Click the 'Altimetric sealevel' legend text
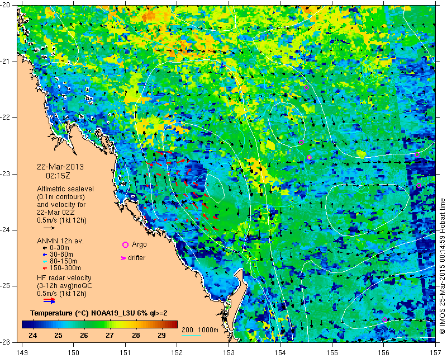Screen dimensions: 447x358 pyautogui.click(x=65, y=189)
